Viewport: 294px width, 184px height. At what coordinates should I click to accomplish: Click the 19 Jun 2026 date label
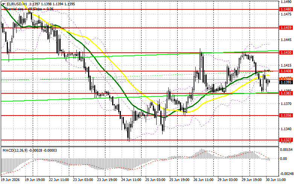(10, 180)
